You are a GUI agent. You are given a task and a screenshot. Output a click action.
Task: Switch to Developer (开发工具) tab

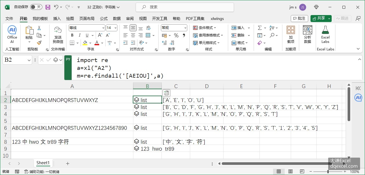160,19
